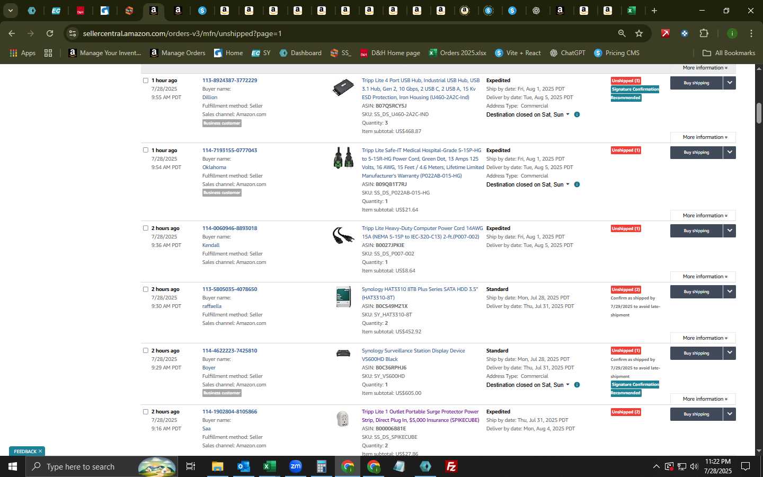Select checkbox for order 114-0060946-8893018
Screen dimensions: 763x477
coord(146,228)
